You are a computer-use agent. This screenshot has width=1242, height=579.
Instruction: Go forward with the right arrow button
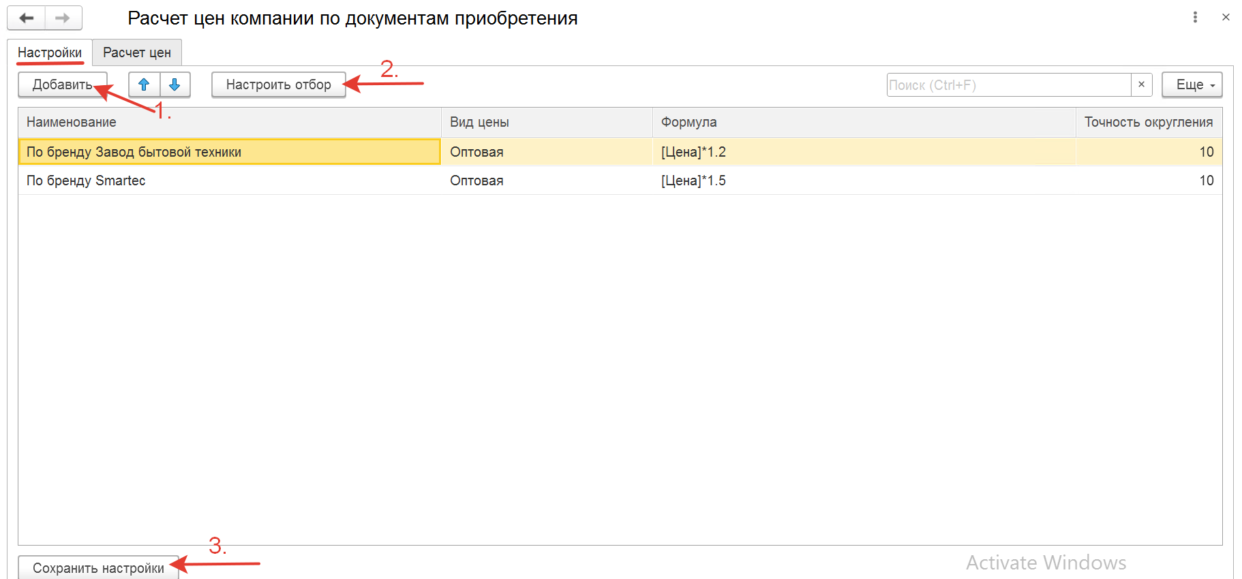point(63,18)
